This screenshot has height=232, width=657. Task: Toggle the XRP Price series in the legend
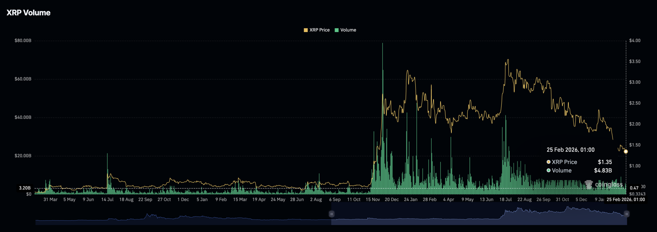317,30
